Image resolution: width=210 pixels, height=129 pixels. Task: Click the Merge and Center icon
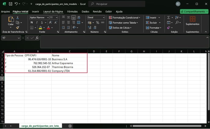(x=79, y=23)
